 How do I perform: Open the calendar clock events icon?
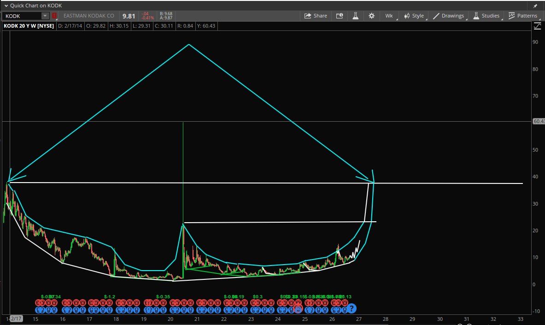(340, 16)
